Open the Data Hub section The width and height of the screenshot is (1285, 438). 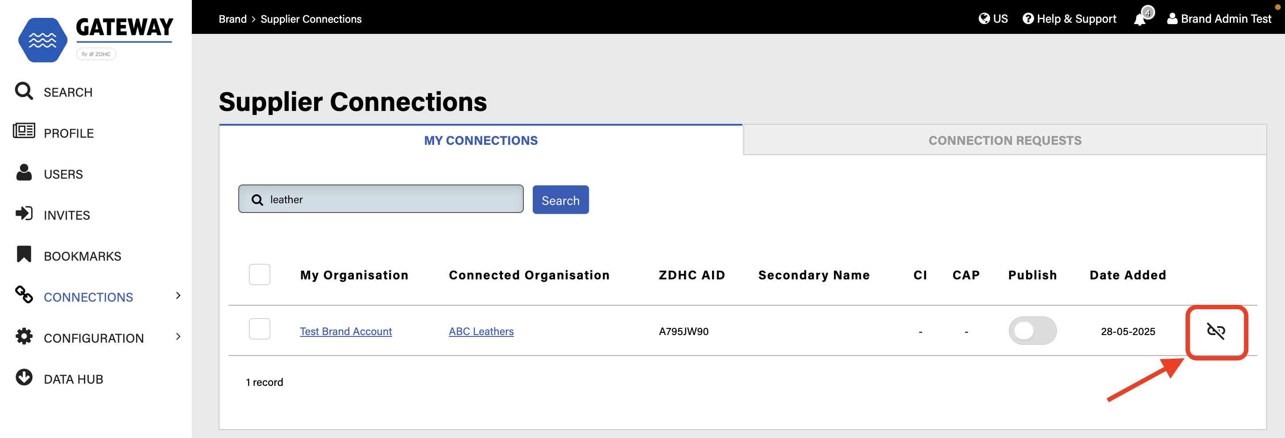click(73, 378)
